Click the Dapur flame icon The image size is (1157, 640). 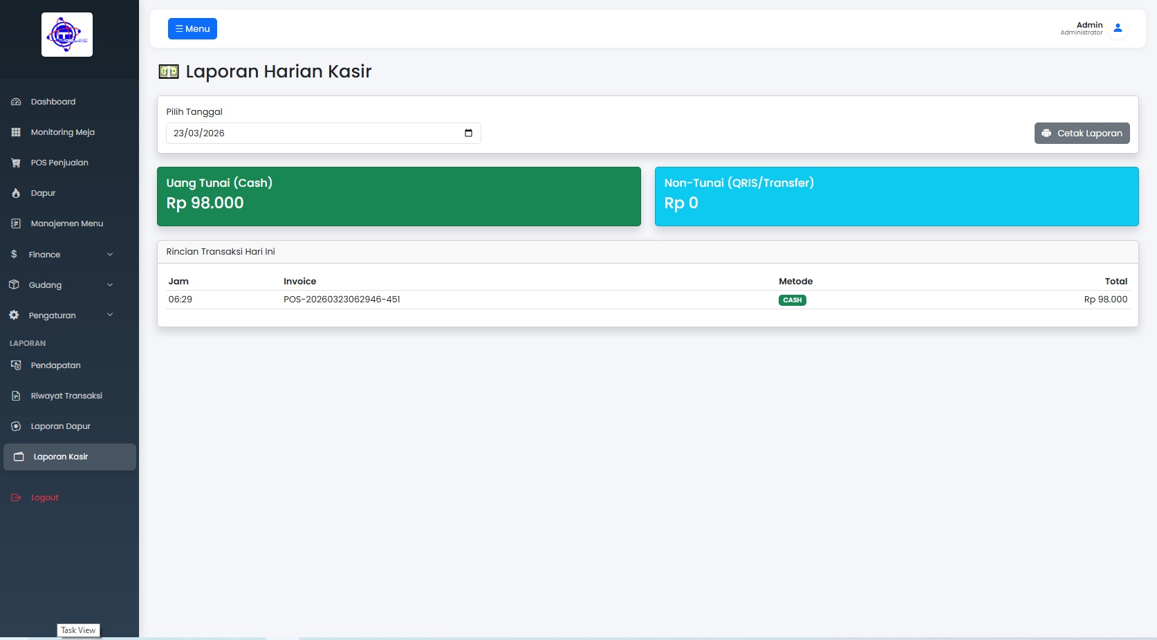[x=16, y=193]
